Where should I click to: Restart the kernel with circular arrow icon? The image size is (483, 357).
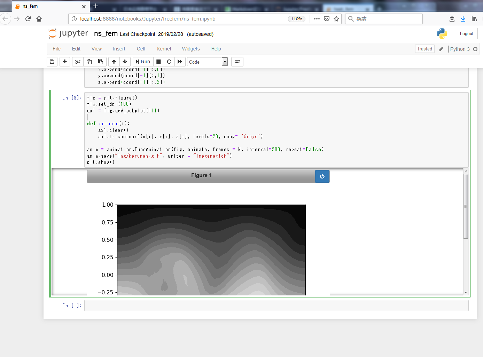(x=169, y=62)
